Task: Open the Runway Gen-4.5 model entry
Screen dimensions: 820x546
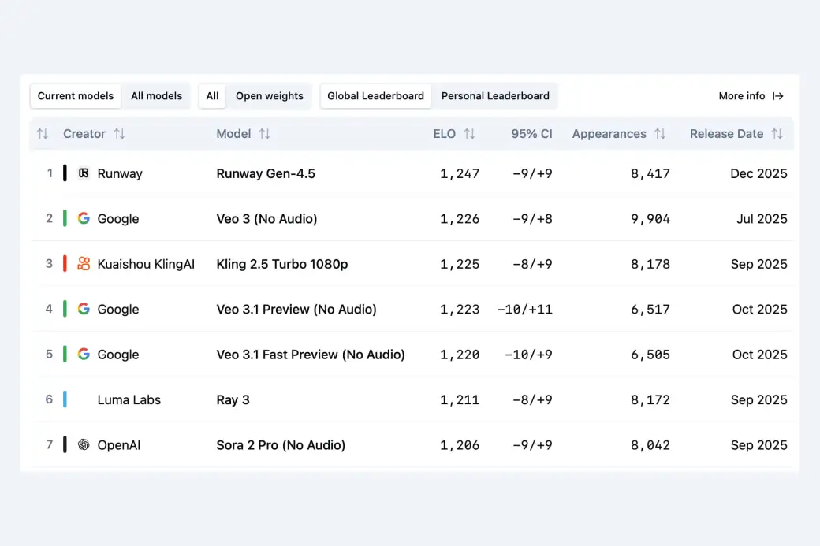Action: [266, 173]
